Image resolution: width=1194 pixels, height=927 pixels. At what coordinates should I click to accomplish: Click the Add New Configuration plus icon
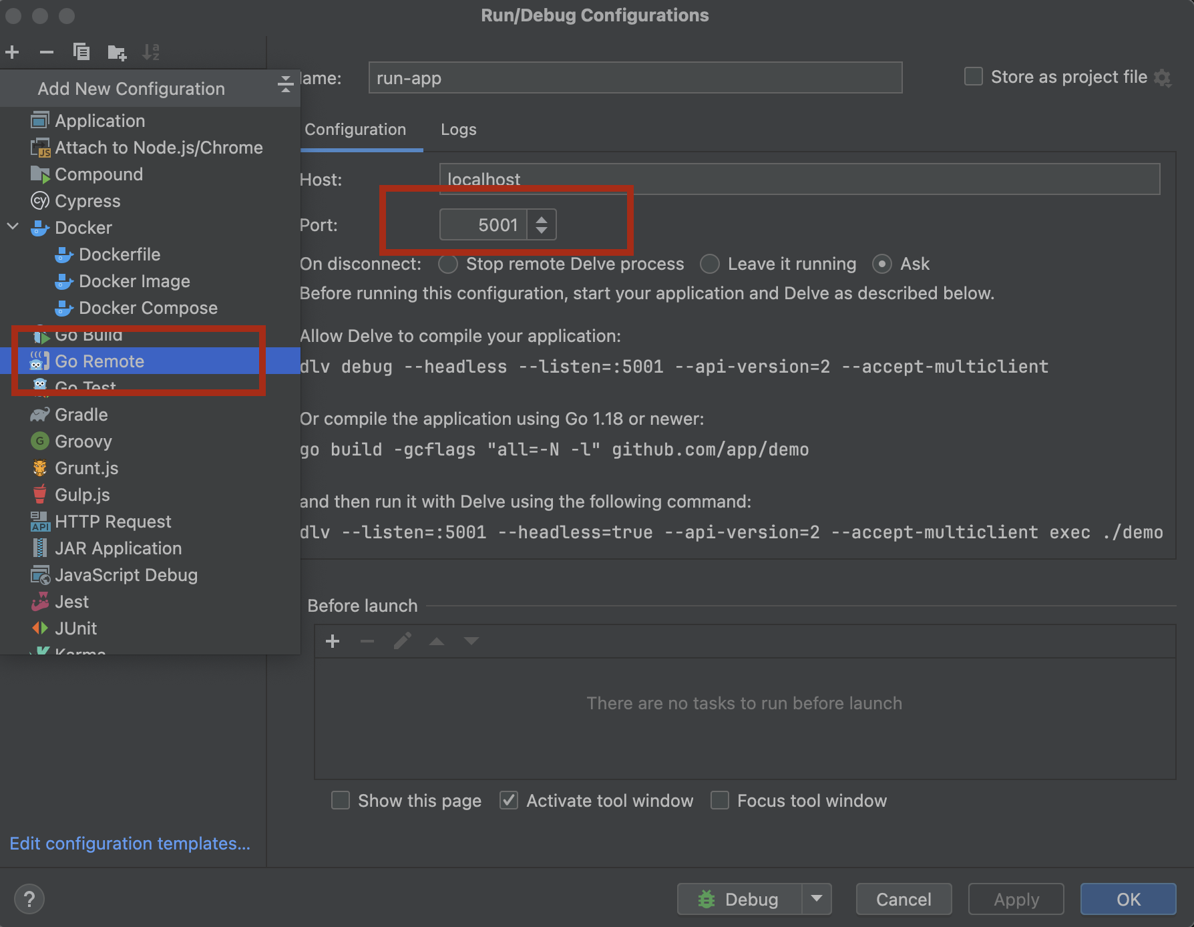click(x=12, y=52)
